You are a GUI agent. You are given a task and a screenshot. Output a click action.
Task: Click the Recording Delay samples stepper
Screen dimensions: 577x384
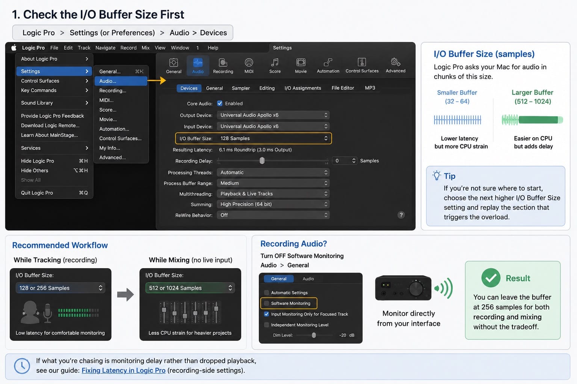pos(354,160)
